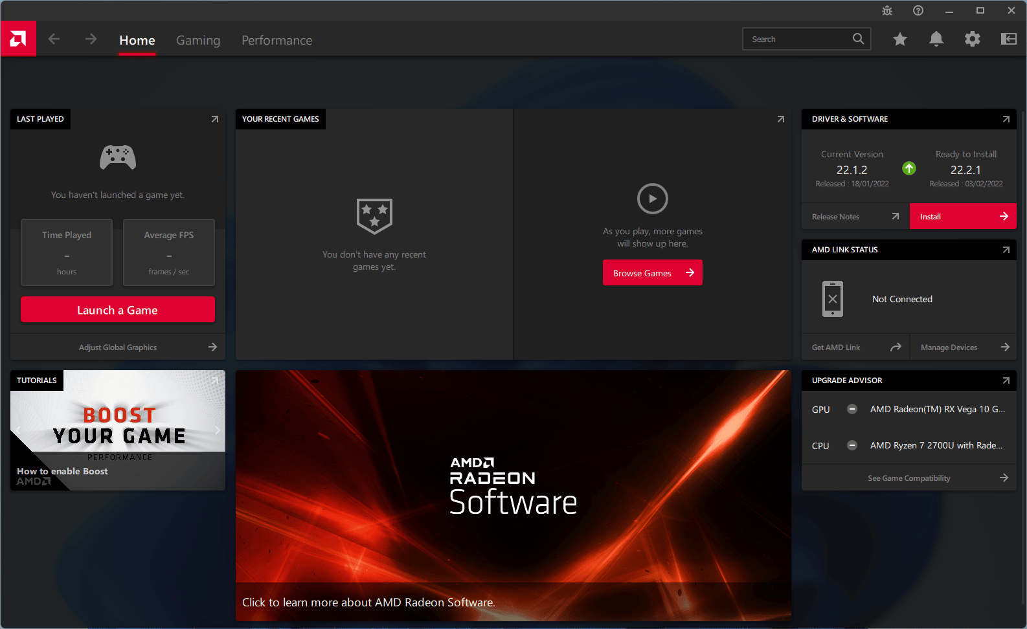Switch to the Performance tab
Image resolution: width=1027 pixels, height=629 pixels.
[277, 40]
